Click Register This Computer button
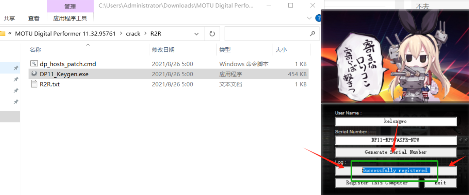Image resolution: width=469 pixels, height=195 pixels. [377, 183]
